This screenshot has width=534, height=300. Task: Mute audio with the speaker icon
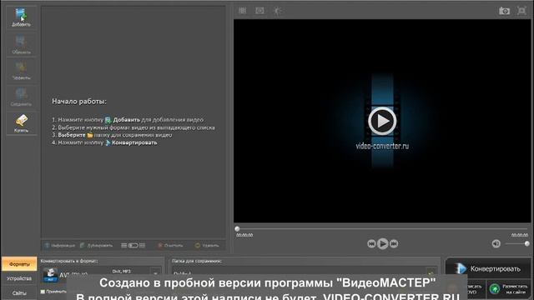(x=496, y=243)
